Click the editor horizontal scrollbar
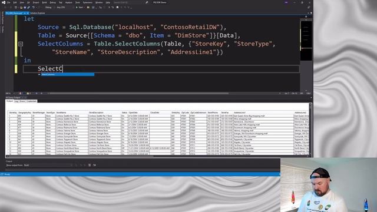Screen dimensions: 377x212 138,93
